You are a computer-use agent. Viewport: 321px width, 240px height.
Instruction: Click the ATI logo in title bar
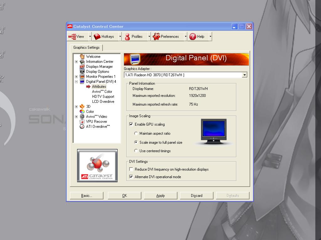point(70,26)
